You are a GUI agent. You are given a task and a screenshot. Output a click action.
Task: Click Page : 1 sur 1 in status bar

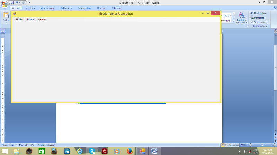coord(8,145)
